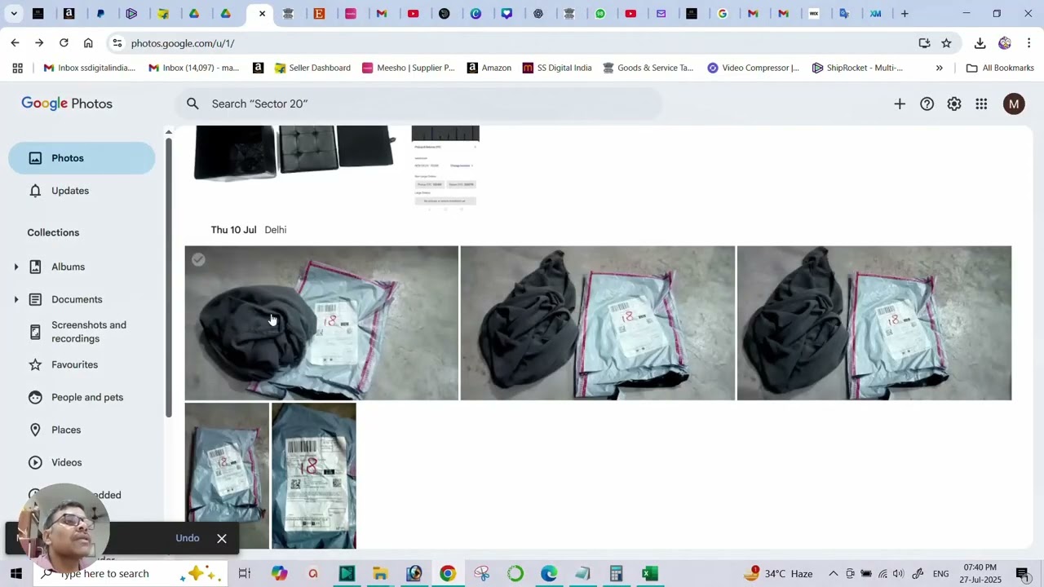The width and height of the screenshot is (1044, 587).
Task: Select first Thu 10 Jul photo checkmark
Action: pyautogui.click(x=198, y=259)
